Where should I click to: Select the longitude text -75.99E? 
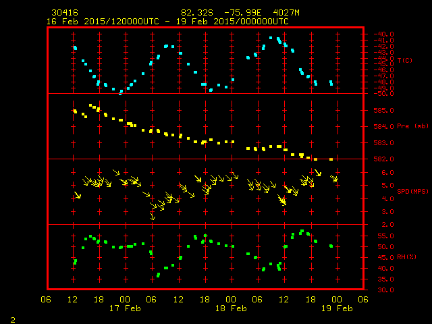coord(243,13)
